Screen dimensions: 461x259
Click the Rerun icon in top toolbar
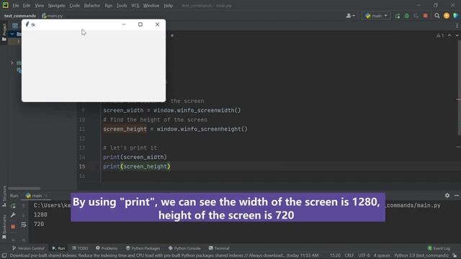point(398,16)
